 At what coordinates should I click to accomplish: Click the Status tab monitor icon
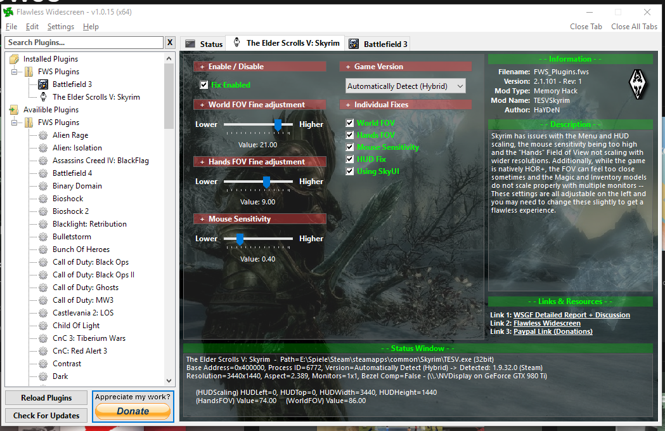pos(190,44)
